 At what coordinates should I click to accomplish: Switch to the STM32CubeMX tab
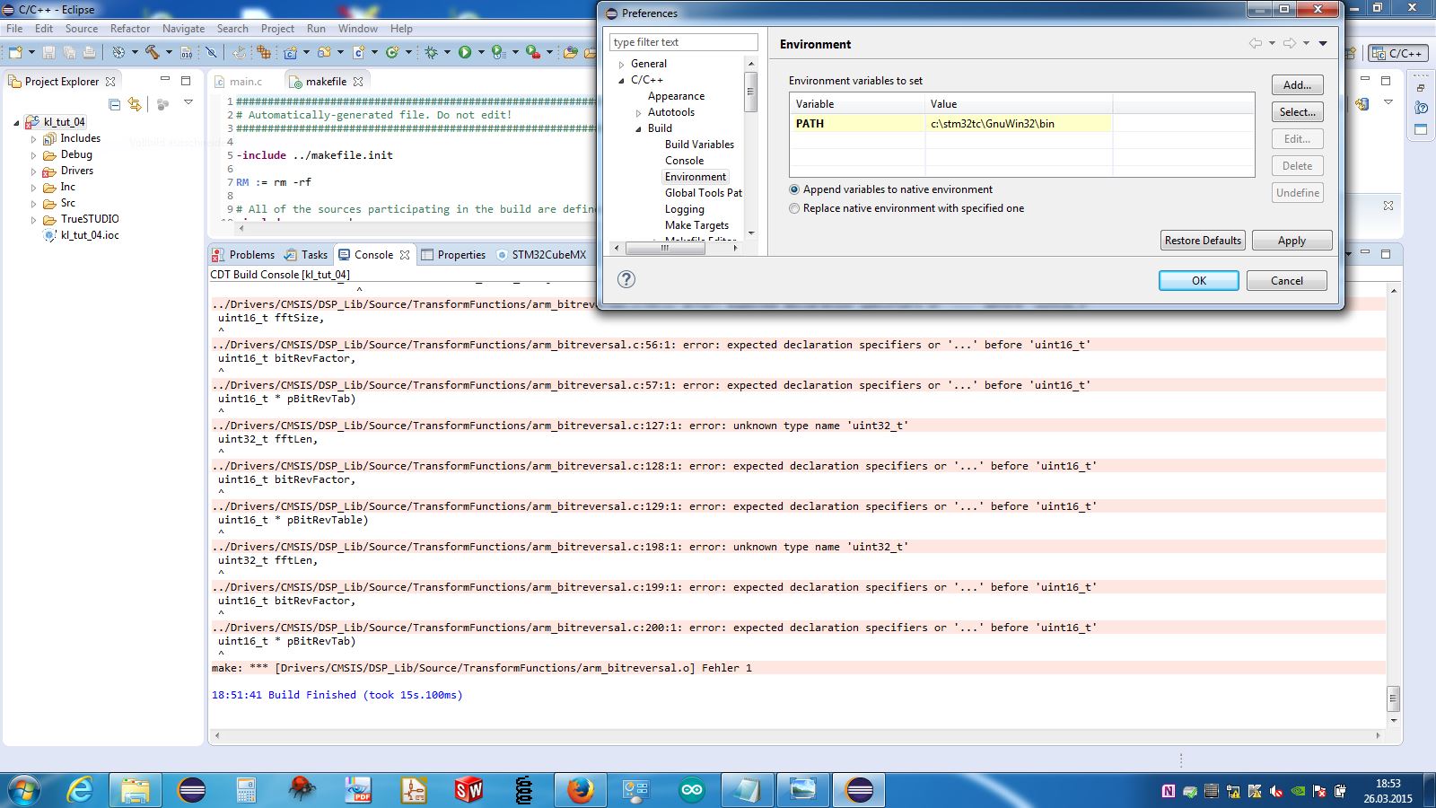540,255
